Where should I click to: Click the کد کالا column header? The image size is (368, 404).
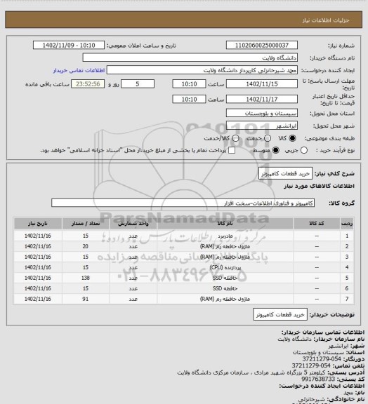click(317, 224)
